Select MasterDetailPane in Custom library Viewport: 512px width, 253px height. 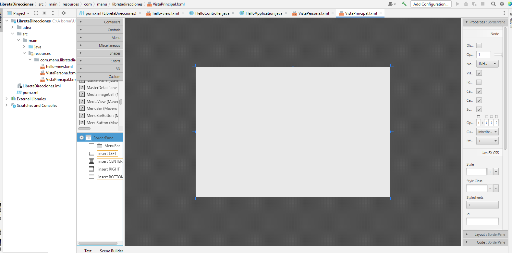(99, 88)
